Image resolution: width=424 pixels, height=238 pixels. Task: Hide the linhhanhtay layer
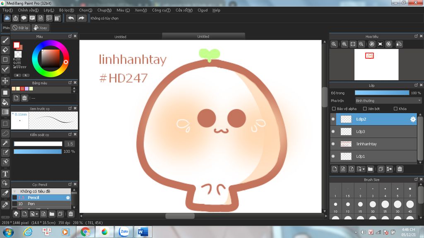333,144
